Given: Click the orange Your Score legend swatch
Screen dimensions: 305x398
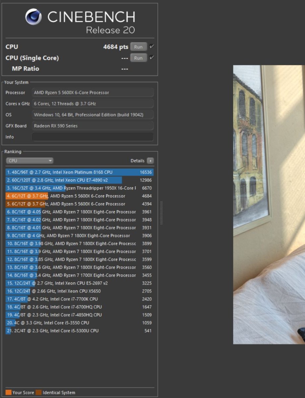Looking at the screenshot, I should tap(9, 393).
